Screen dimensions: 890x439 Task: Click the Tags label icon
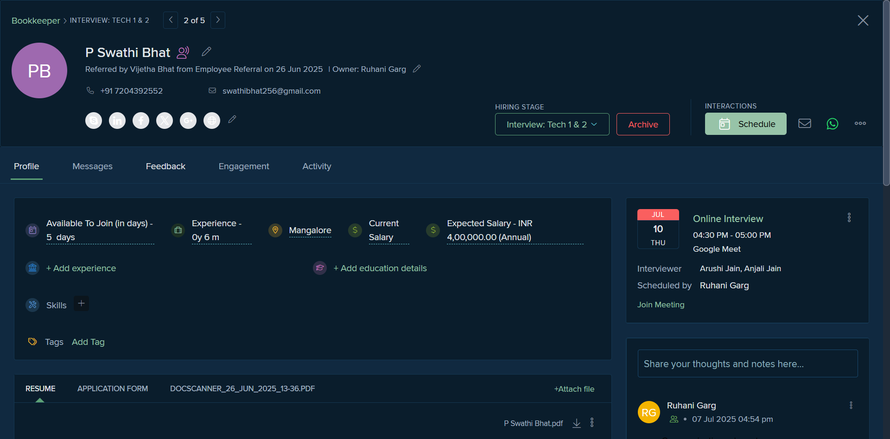pos(32,342)
